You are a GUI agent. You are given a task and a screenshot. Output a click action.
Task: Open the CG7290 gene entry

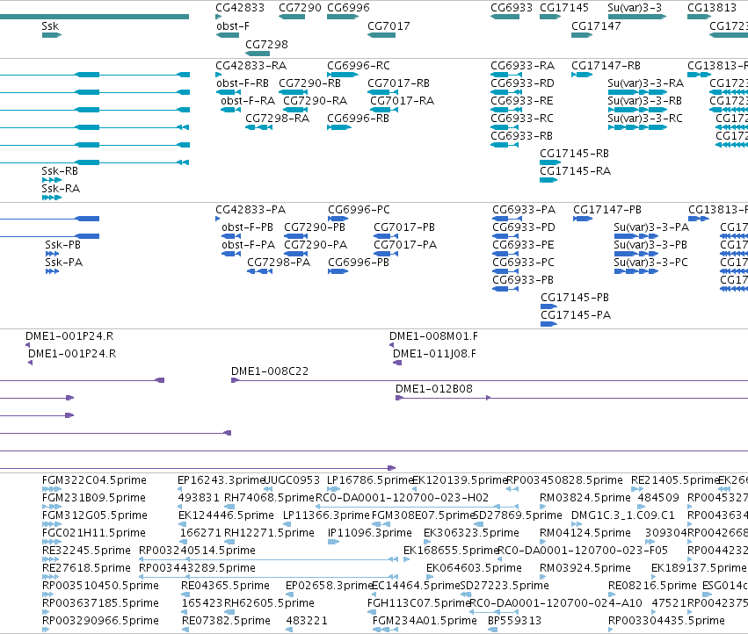tap(292, 17)
